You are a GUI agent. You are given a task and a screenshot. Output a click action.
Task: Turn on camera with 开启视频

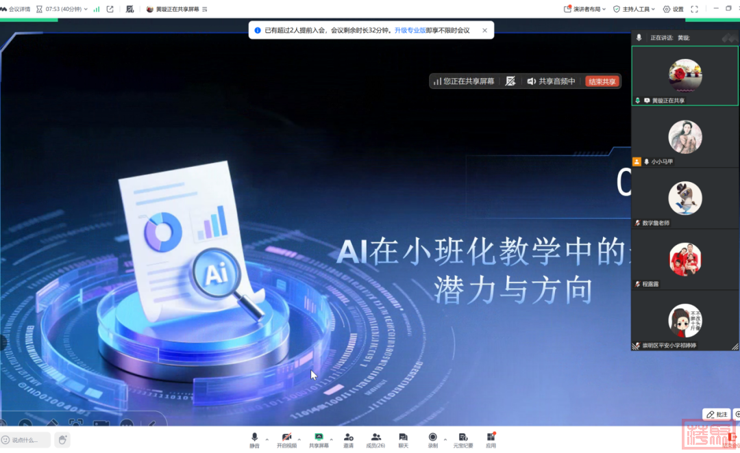[286, 439]
